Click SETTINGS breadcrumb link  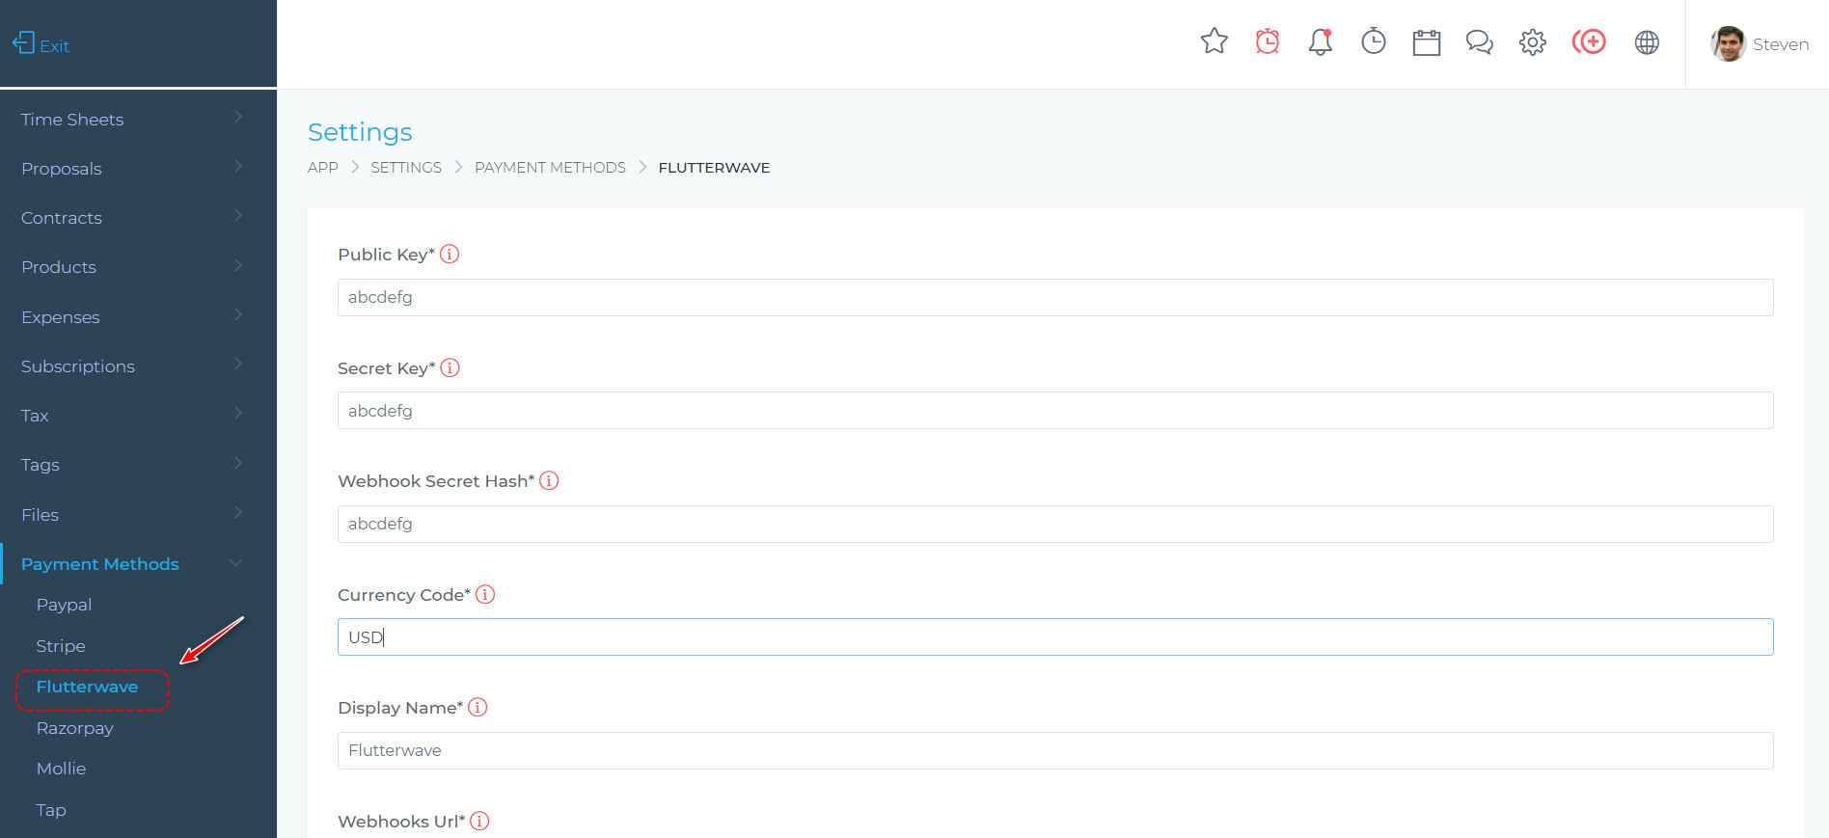pos(406,168)
